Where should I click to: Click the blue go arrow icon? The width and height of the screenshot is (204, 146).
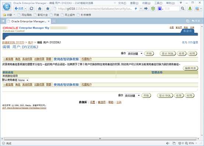click(146, 9)
